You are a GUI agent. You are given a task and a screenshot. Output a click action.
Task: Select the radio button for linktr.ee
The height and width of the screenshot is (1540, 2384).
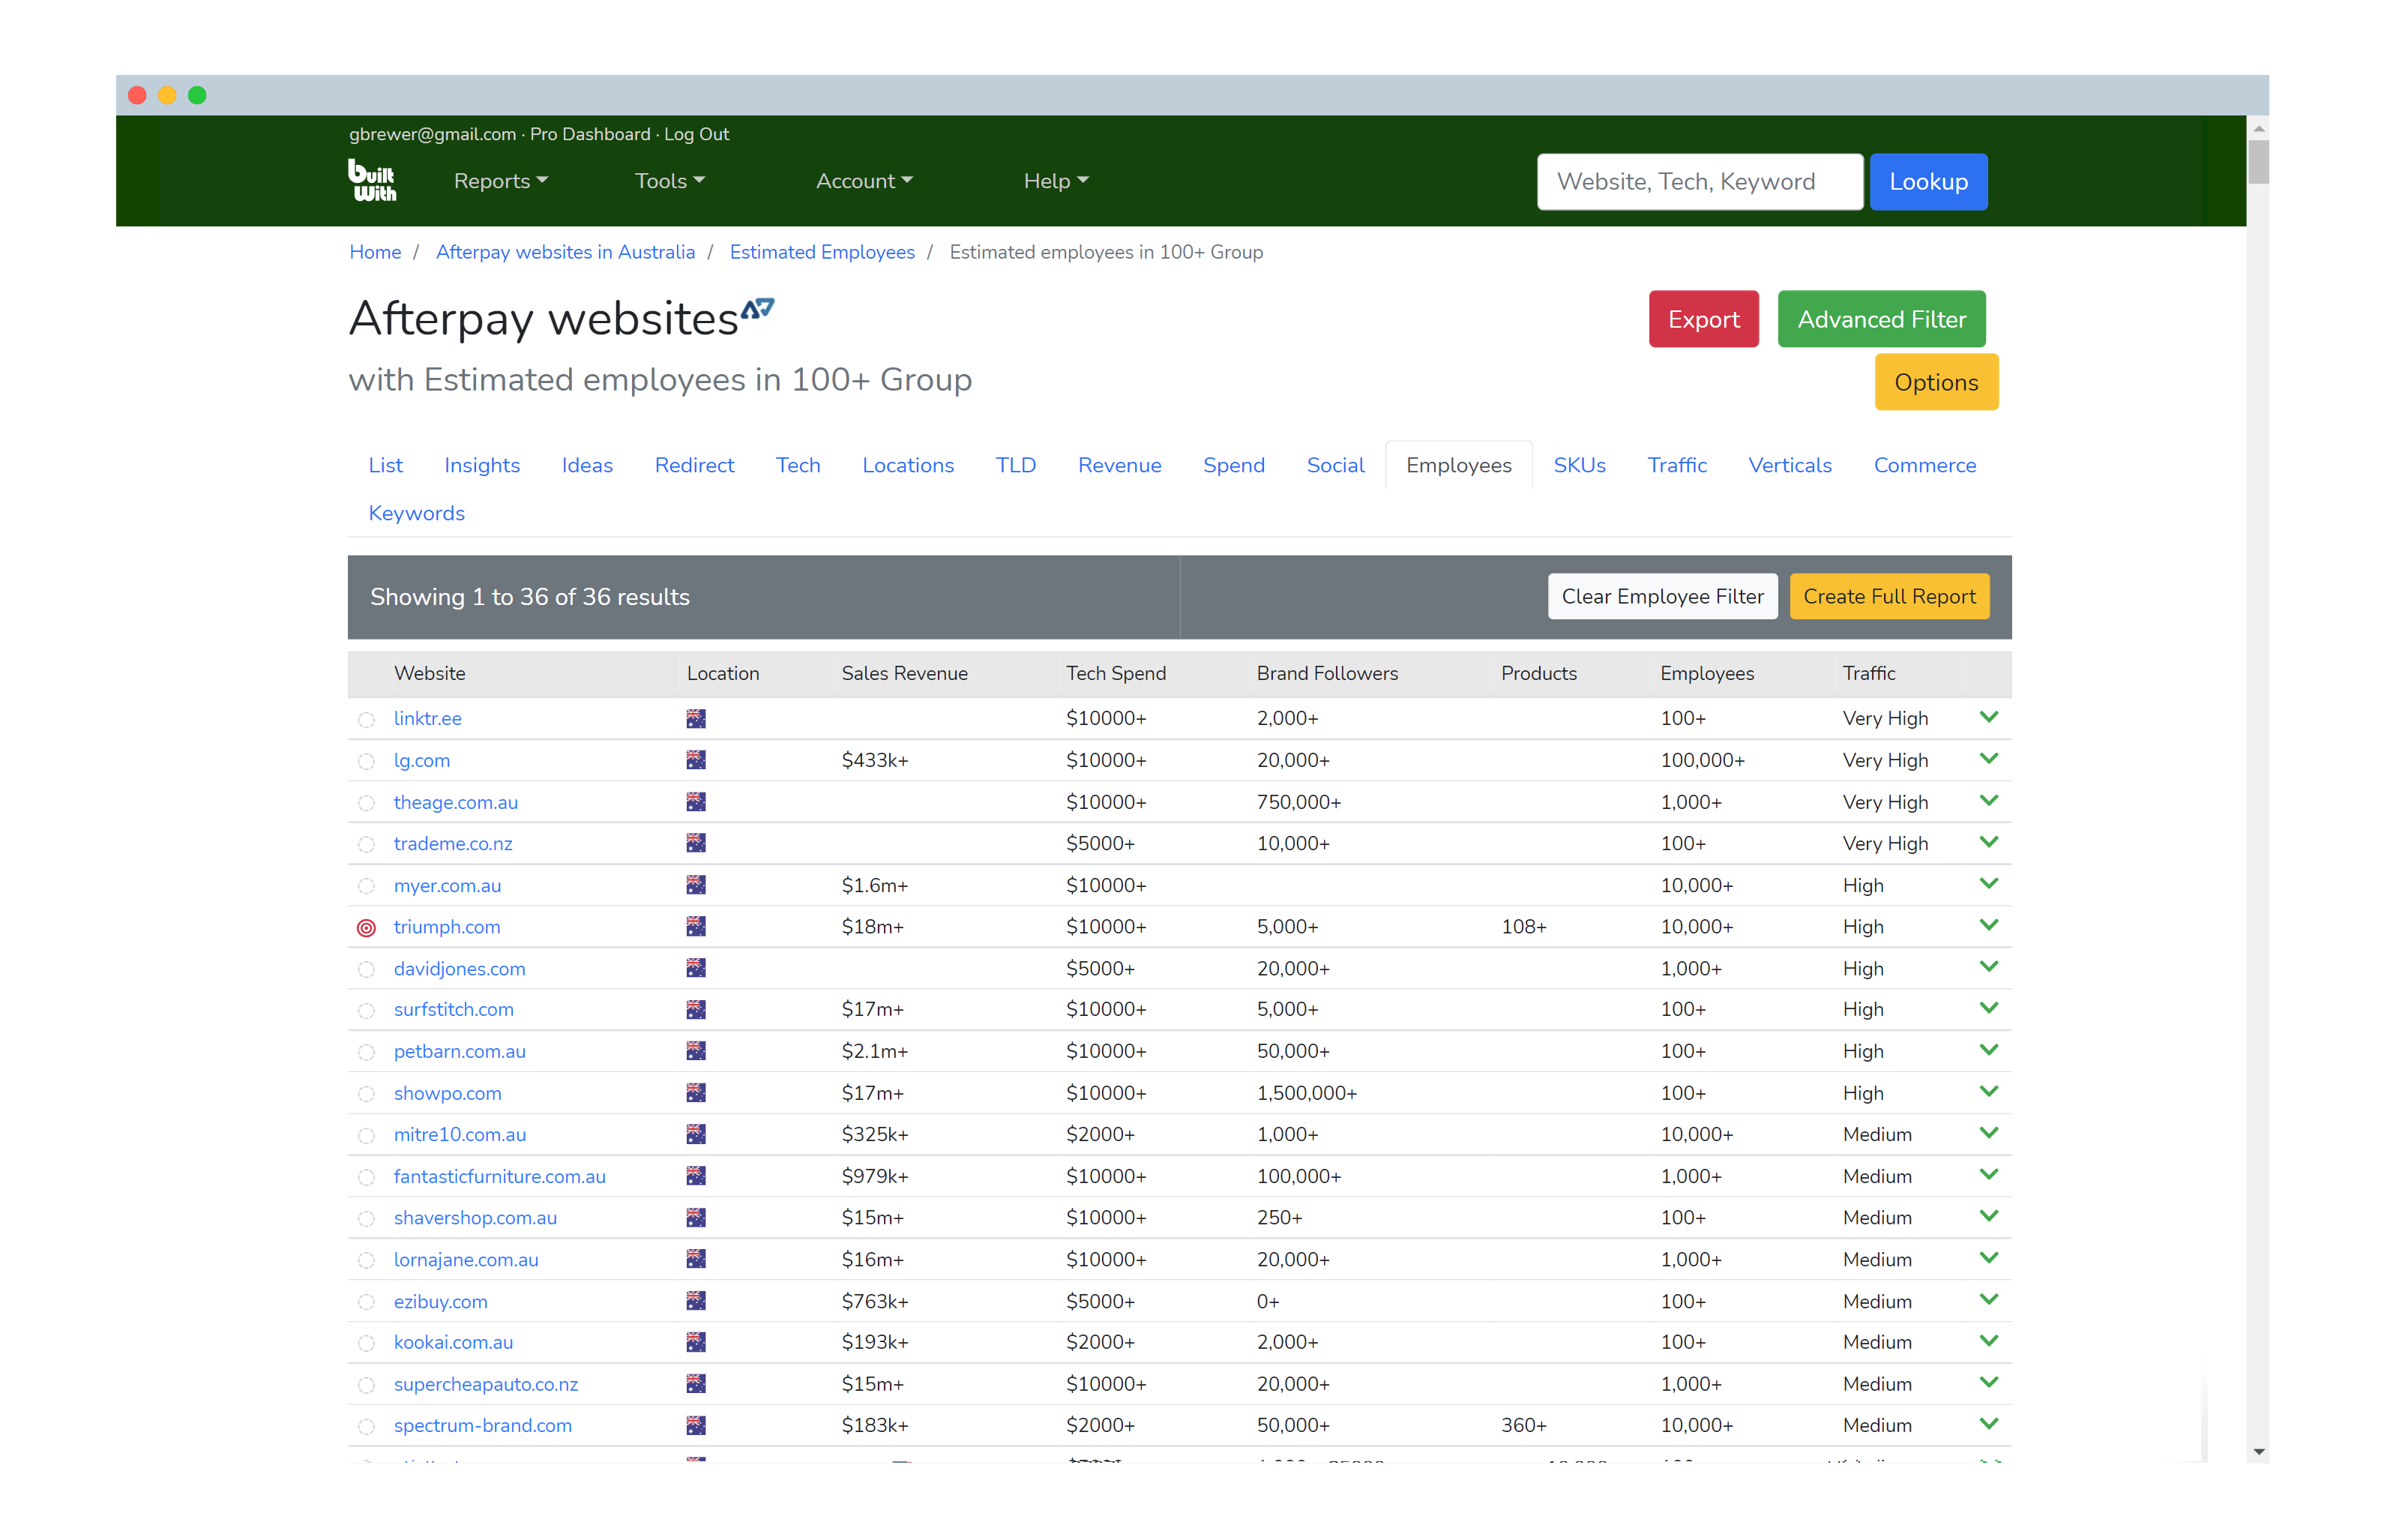[366, 720]
